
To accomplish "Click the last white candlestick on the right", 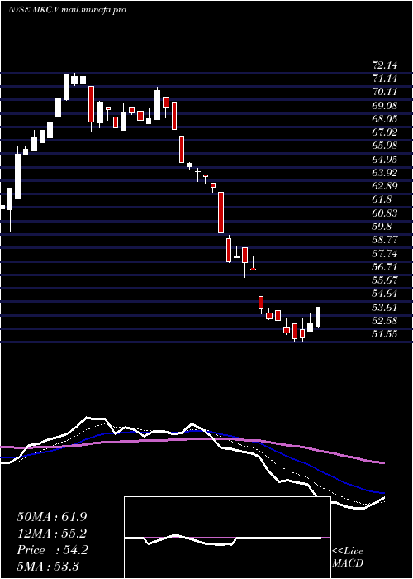I will [317, 317].
